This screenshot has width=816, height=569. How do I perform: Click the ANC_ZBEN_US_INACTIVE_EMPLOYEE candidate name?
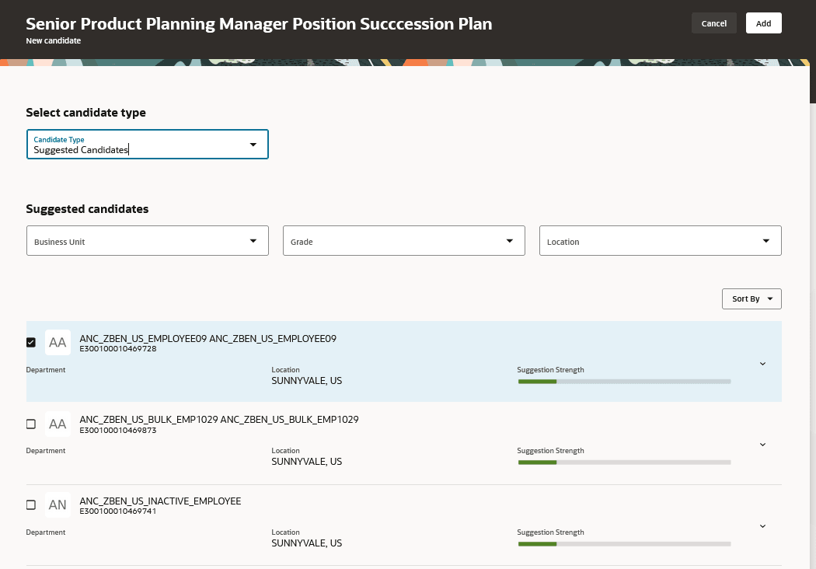coord(160,501)
